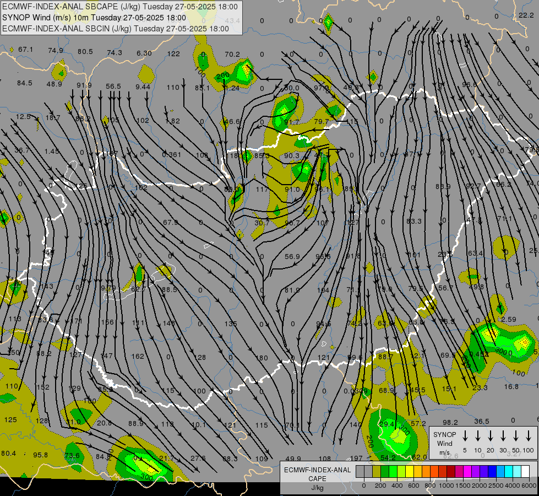Screen dimensions: 539x496
Task: Click the 180 value on the map
Action: (x=262, y=358)
